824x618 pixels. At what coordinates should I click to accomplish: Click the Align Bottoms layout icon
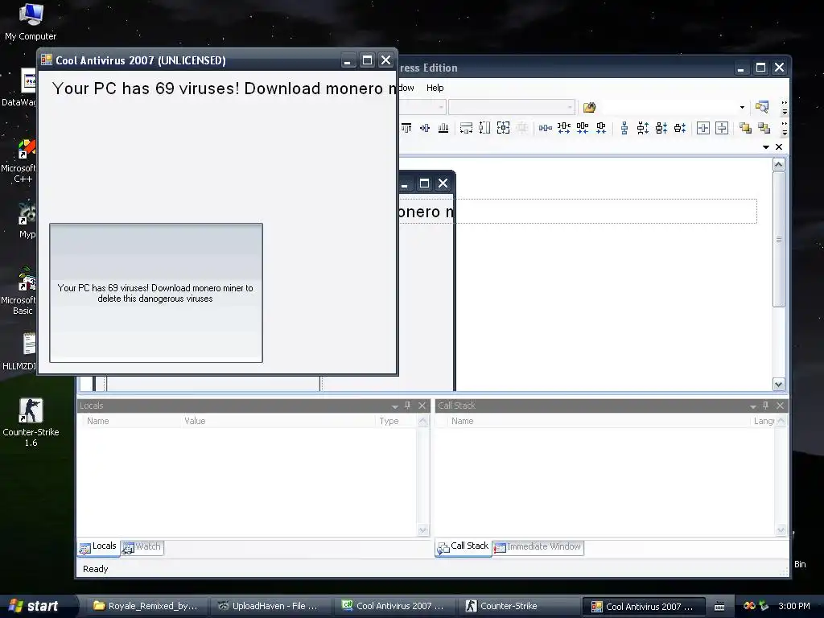443,128
